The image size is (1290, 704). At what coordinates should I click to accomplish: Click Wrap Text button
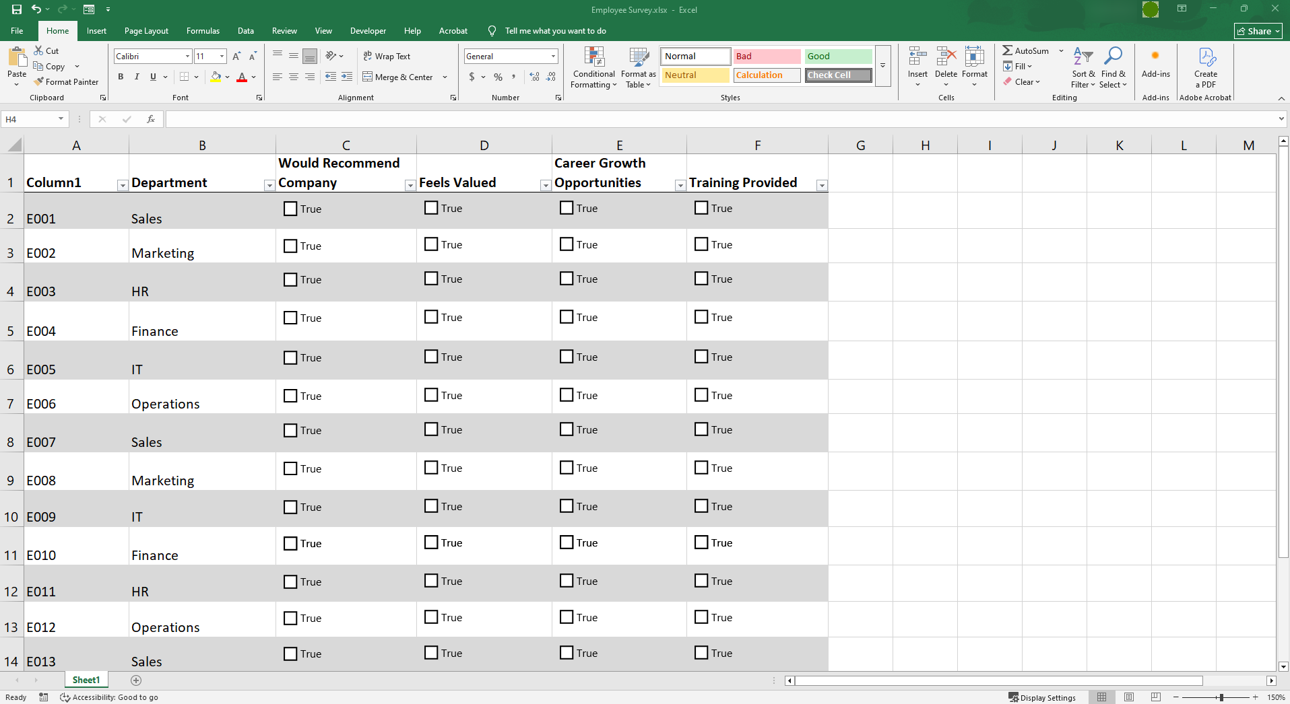tap(387, 56)
